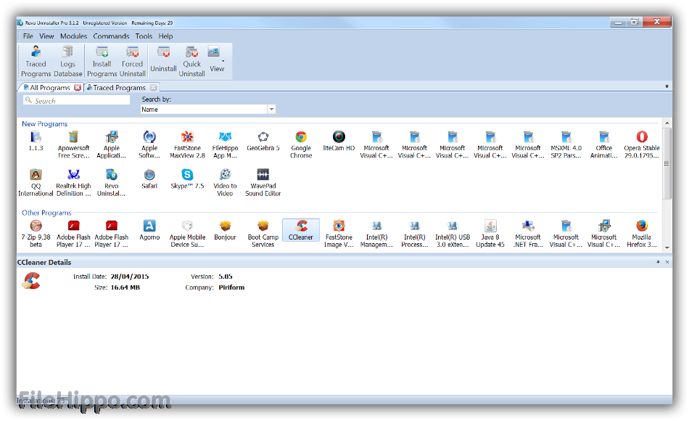
Task: Select Boot Camp Services icon
Action: click(263, 233)
